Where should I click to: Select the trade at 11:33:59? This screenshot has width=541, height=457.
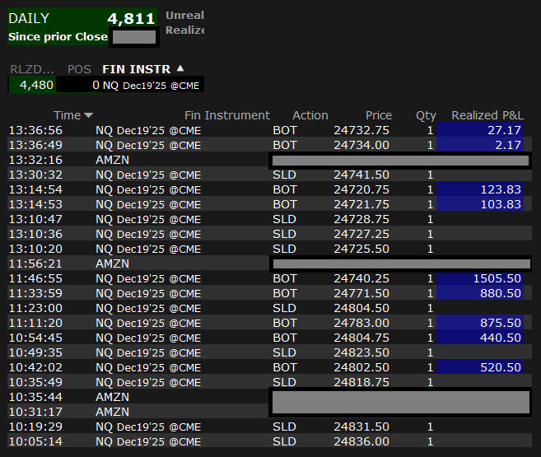[269, 293]
